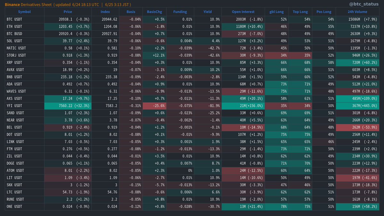The height and width of the screenshot is (216, 384).
Task: Click the Top Long column header
Action: pos(300,12)
